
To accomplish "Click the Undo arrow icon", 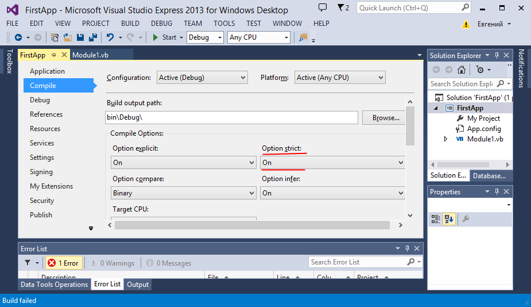I will tap(110, 37).
